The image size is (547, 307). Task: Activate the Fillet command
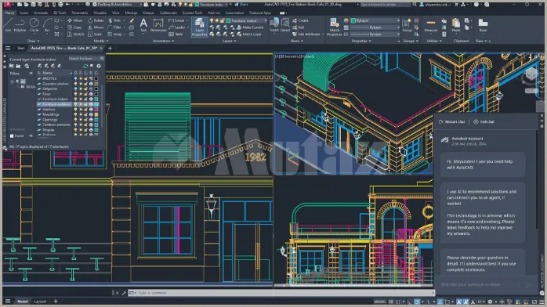(x=114, y=27)
